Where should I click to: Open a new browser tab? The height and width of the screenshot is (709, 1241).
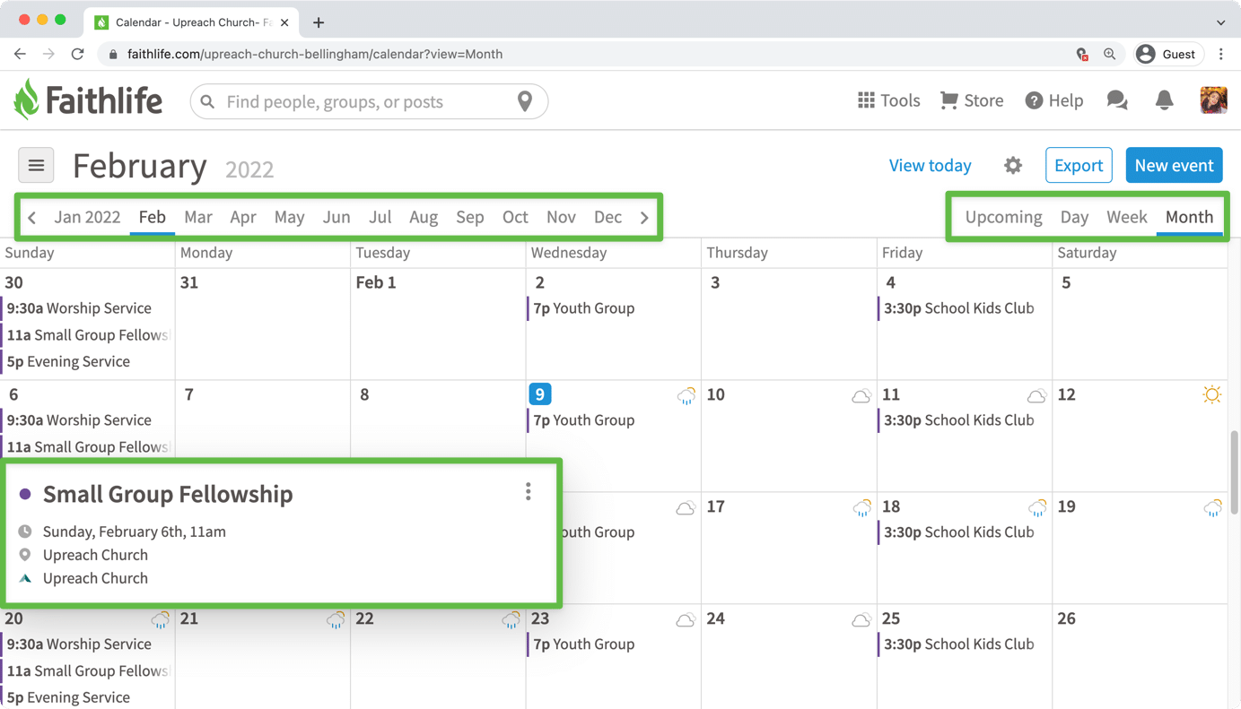[x=319, y=22]
